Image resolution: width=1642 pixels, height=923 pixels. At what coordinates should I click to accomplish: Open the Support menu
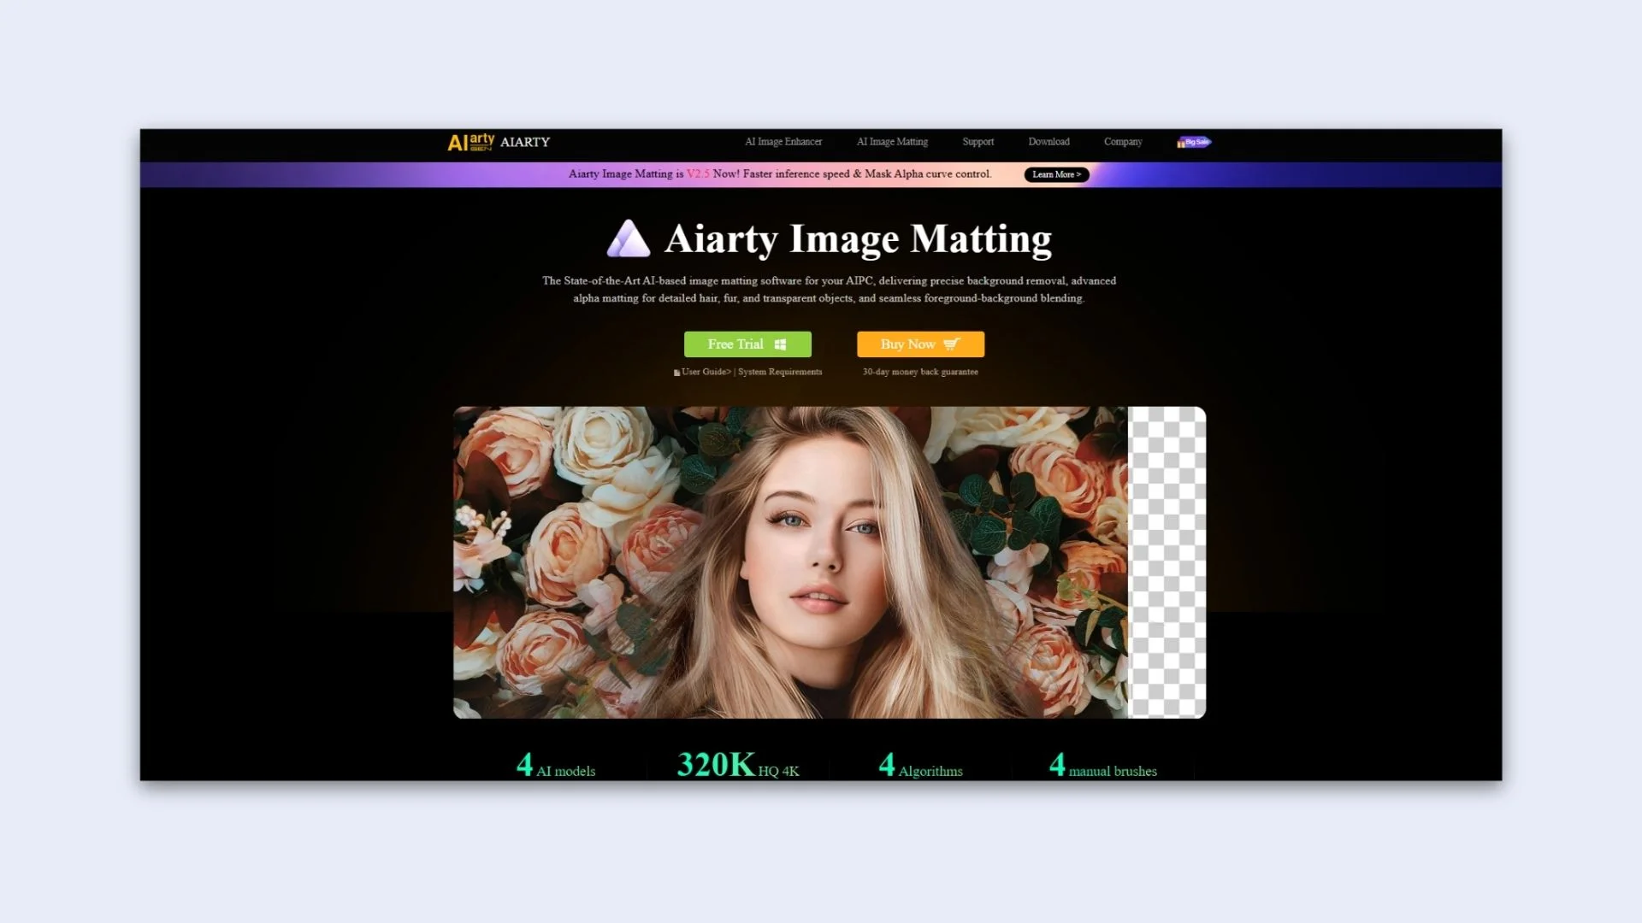[x=978, y=142]
